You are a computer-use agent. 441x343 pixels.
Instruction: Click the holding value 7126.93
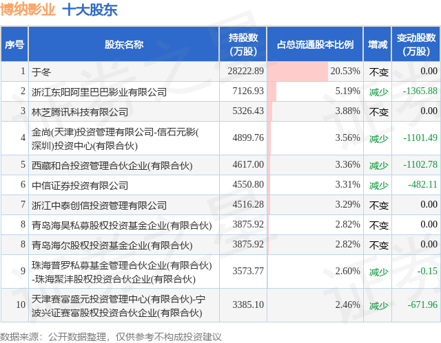(x=248, y=91)
